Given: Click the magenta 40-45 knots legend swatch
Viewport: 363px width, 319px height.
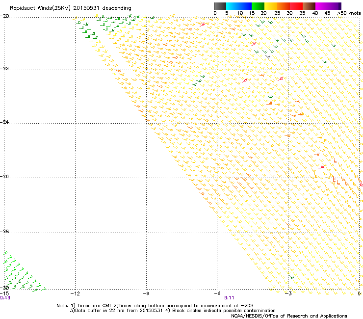Looking at the screenshot, I should pos(322,6).
